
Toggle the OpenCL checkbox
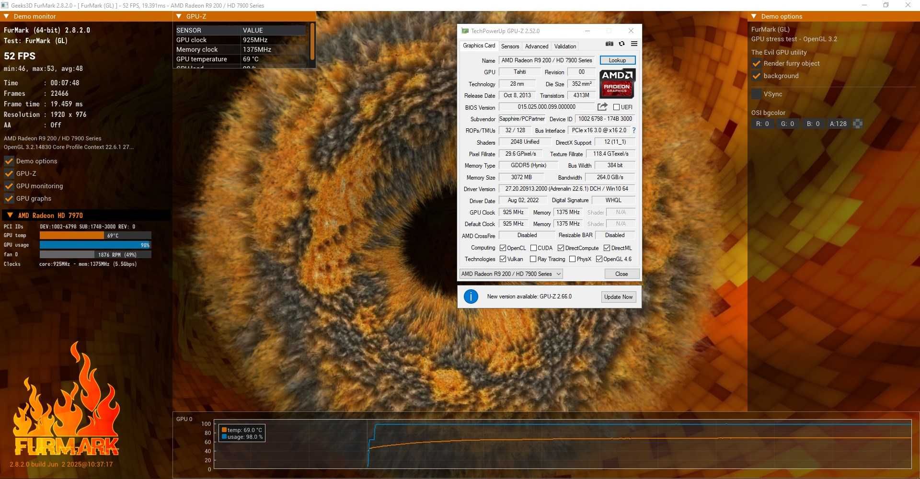(503, 248)
